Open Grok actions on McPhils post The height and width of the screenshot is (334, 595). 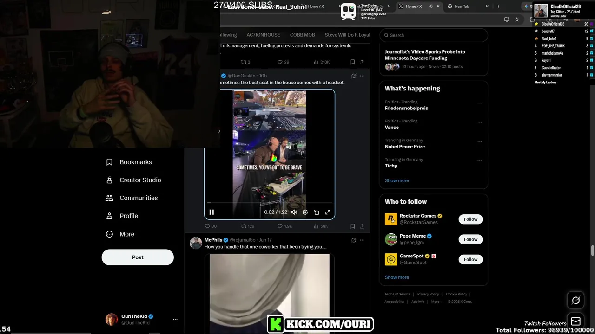[354, 240]
